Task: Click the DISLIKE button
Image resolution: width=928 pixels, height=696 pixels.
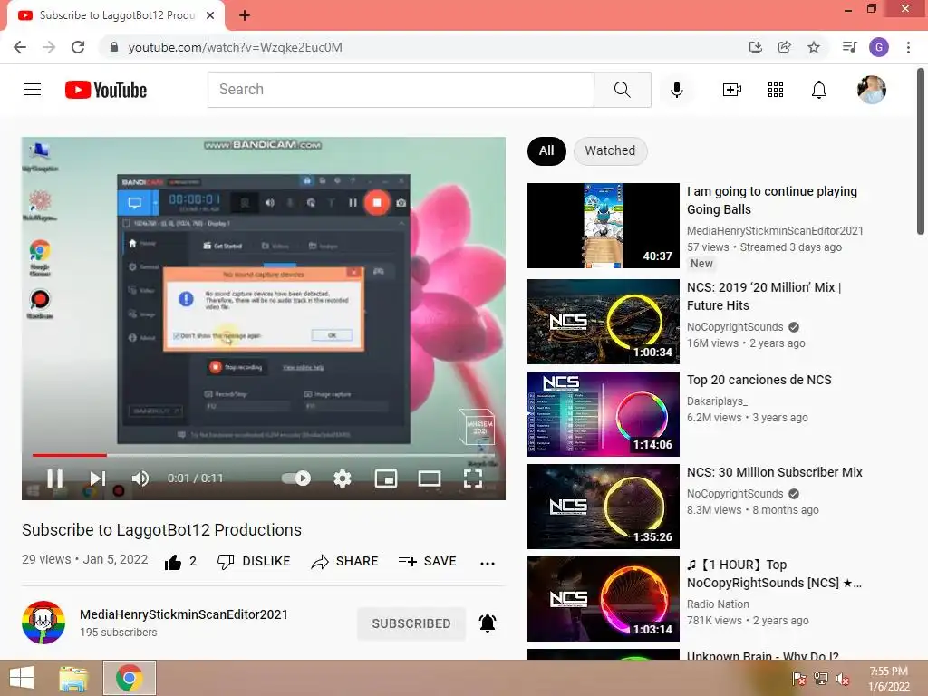Action: coord(254,562)
